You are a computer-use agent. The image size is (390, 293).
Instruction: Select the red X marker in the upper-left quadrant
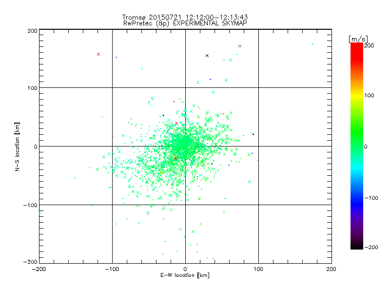[x=98, y=54]
